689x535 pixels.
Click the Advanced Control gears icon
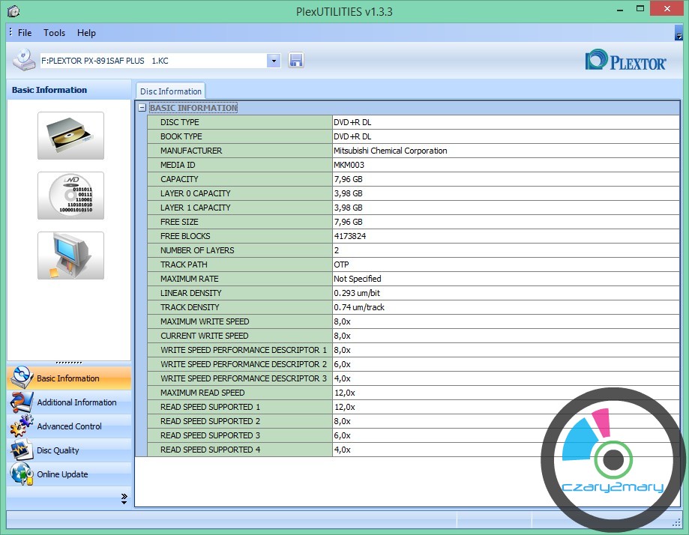click(x=21, y=426)
